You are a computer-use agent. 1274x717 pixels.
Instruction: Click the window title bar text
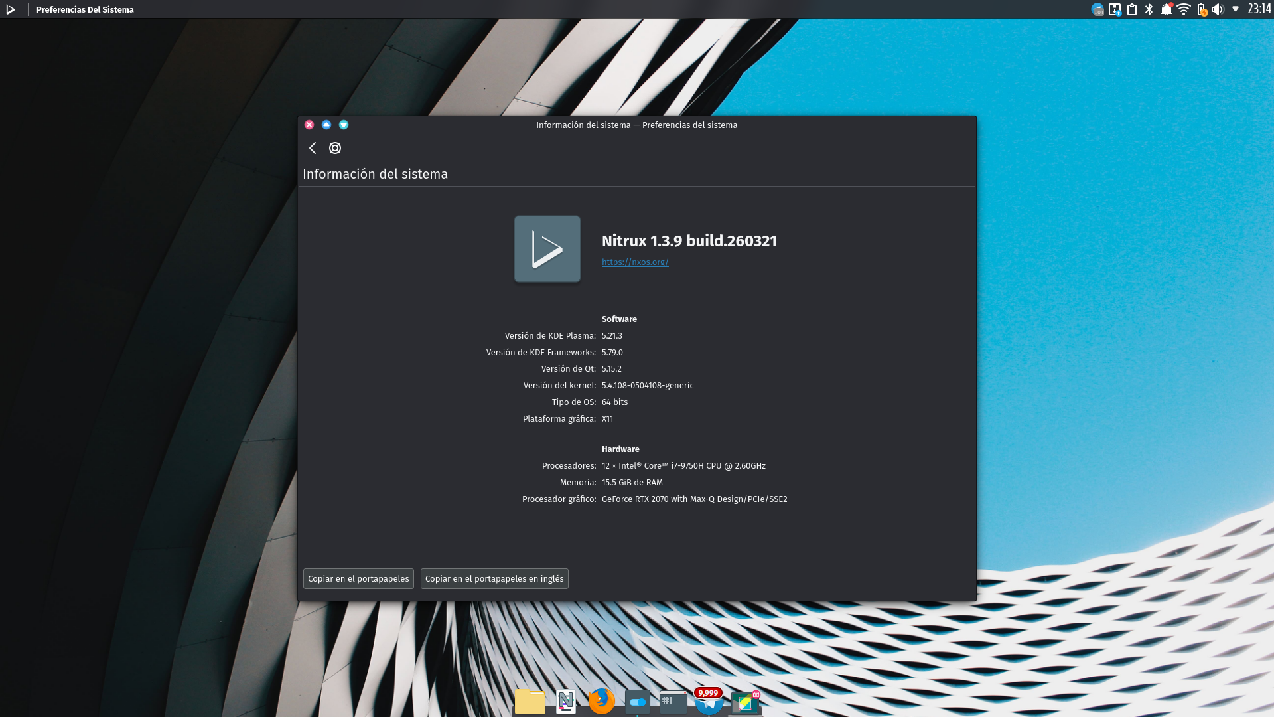[x=636, y=125]
